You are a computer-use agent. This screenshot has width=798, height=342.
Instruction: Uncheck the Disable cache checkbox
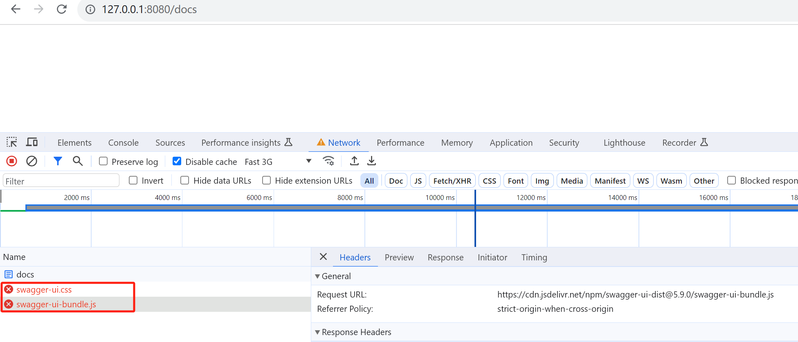click(x=177, y=161)
